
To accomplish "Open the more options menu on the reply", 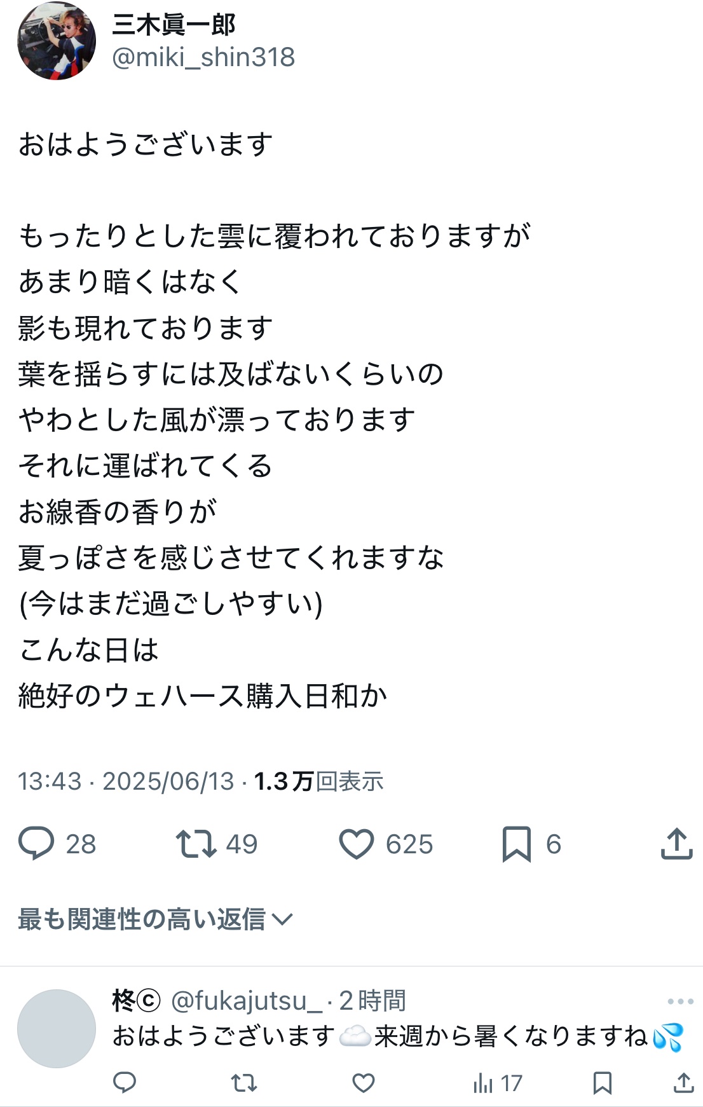I will click(680, 1001).
